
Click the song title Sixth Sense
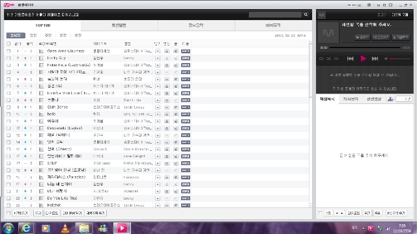pyautogui.click(x=57, y=107)
